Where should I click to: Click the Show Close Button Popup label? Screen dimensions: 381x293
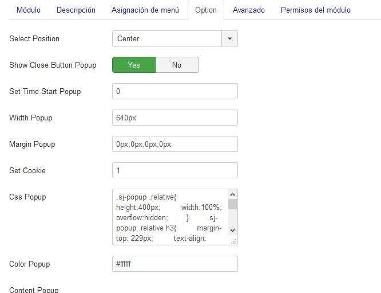(53, 65)
